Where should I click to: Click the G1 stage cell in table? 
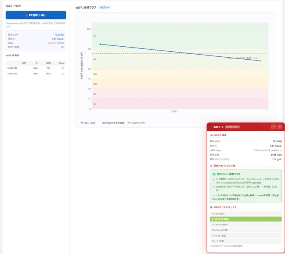[63, 74]
